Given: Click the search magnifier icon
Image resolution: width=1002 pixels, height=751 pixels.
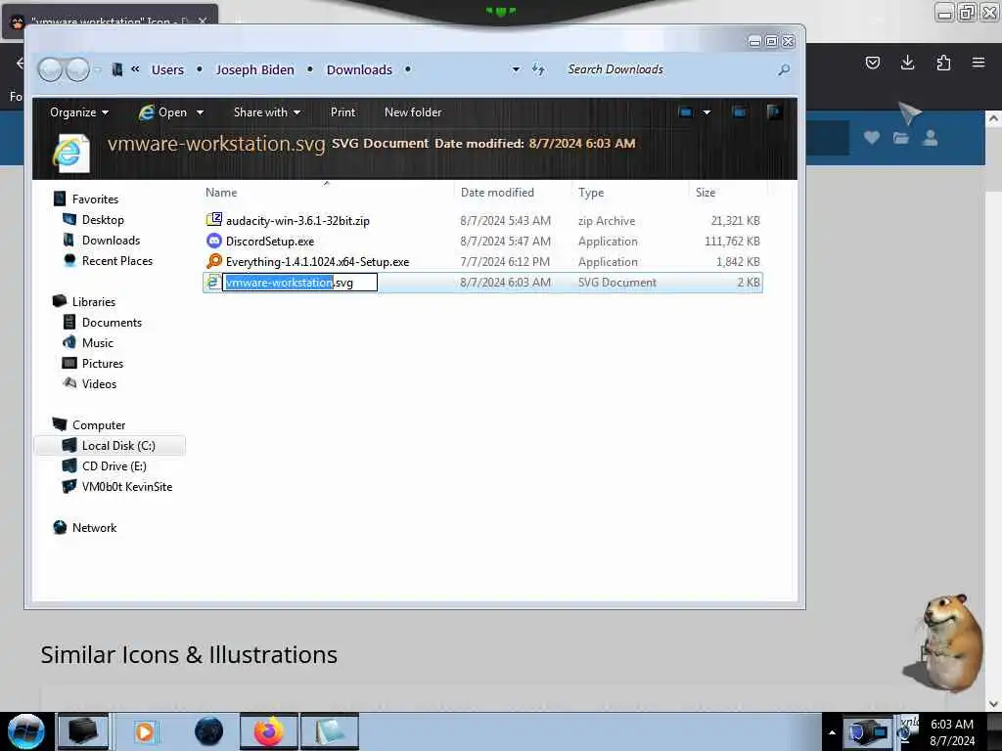Looking at the screenshot, I should pyautogui.click(x=784, y=69).
